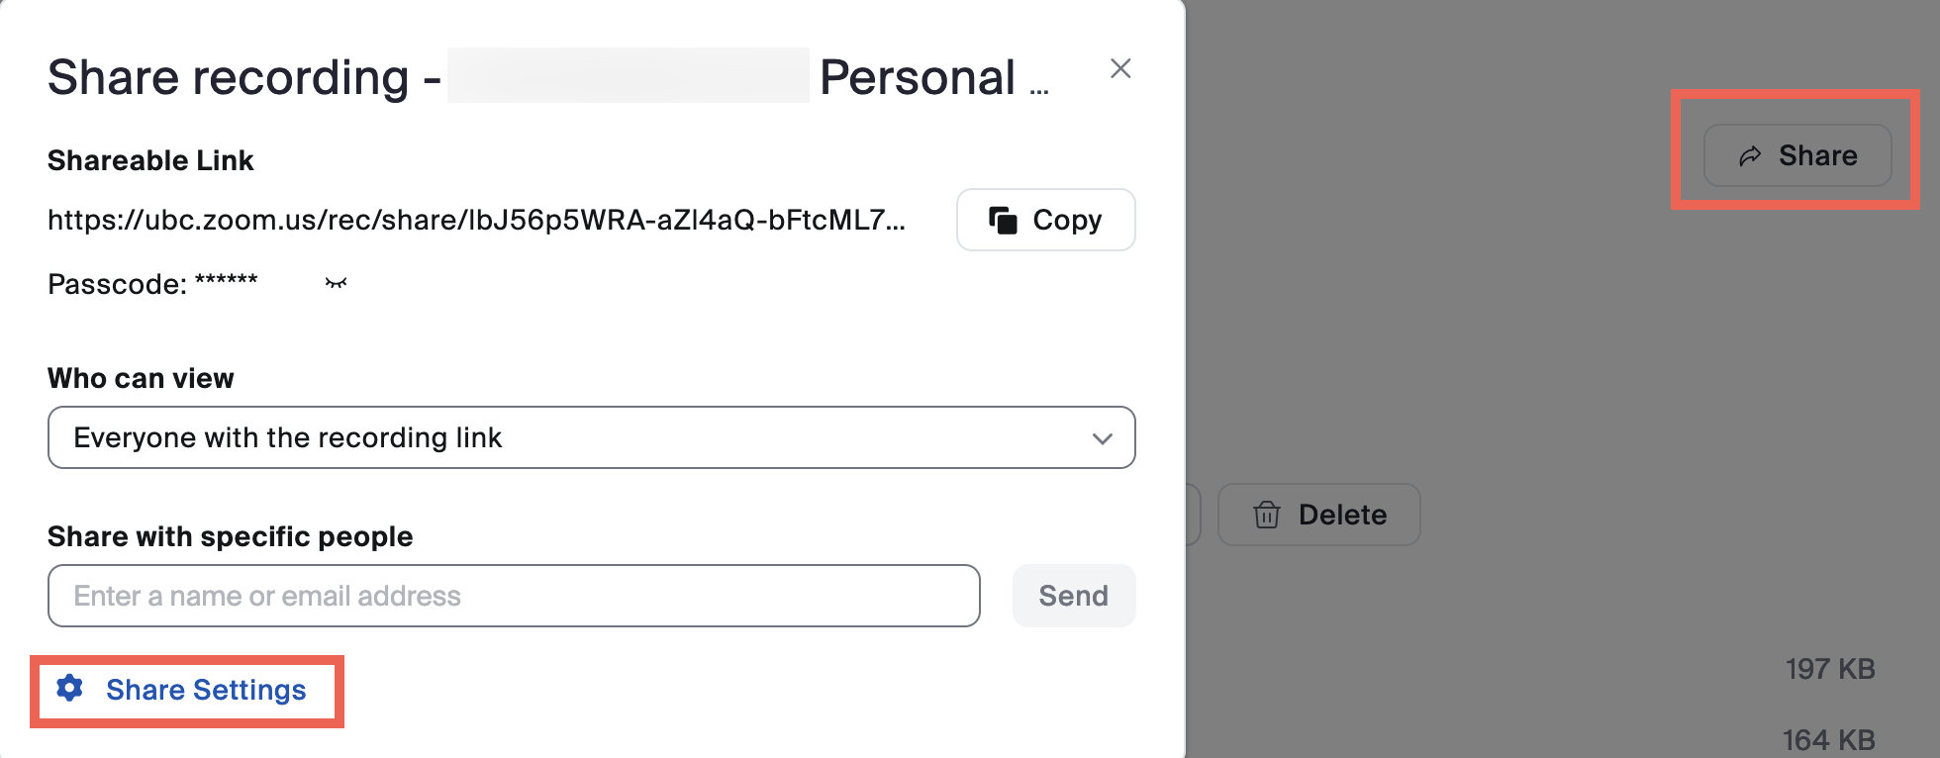1940x758 pixels.
Task: Click the trash icon on the Delete button
Action: click(x=1268, y=515)
